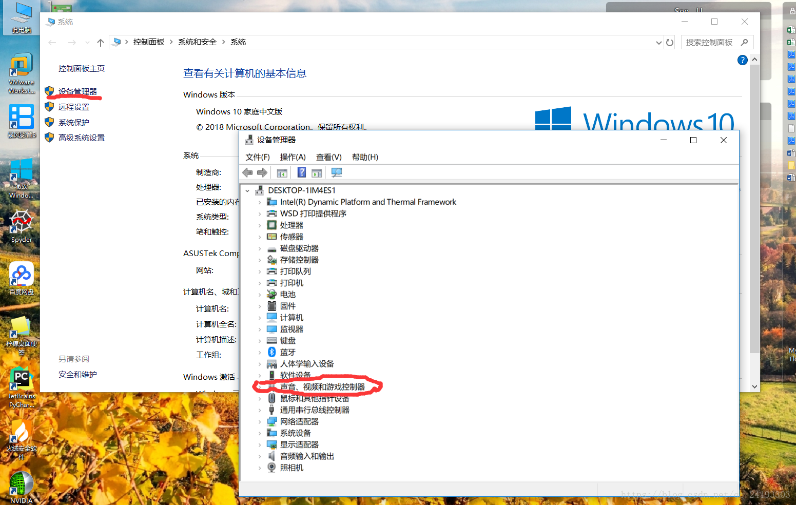This screenshot has width=796, height=505.
Task: Click the 人体学输入设备 icon
Action: [x=272, y=364]
